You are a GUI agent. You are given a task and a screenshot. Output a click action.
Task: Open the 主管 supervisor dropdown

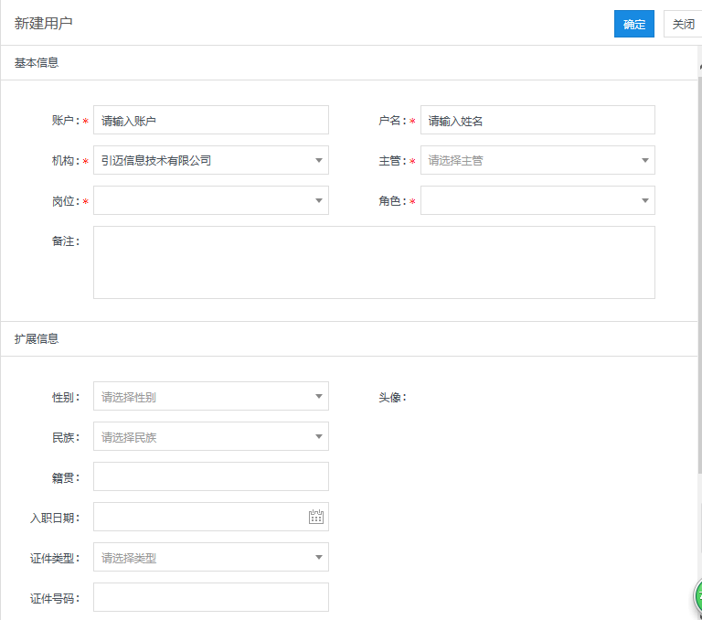[537, 160]
